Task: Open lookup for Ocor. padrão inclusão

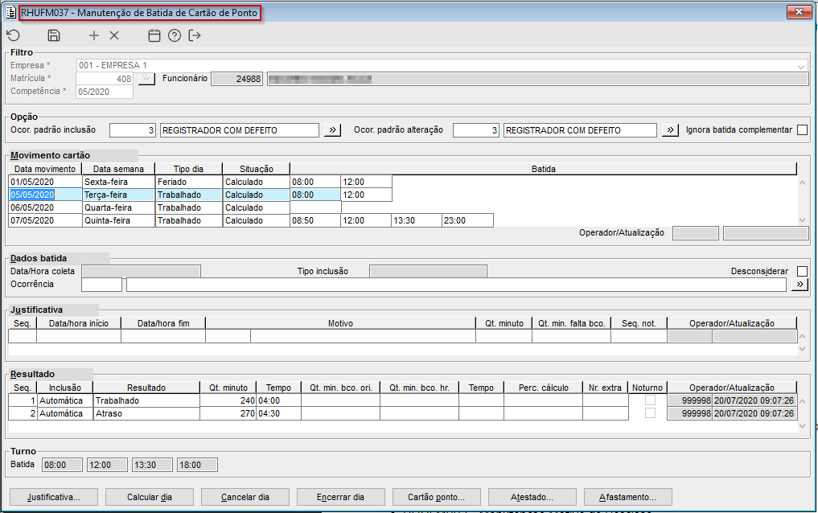Action: tap(333, 130)
